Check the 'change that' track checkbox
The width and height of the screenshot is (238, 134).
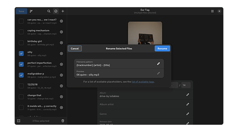(21, 97)
